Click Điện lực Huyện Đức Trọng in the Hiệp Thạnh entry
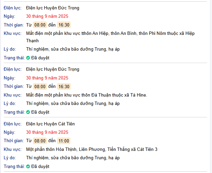The width and height of the screenshot is (212, 173). 53,8
